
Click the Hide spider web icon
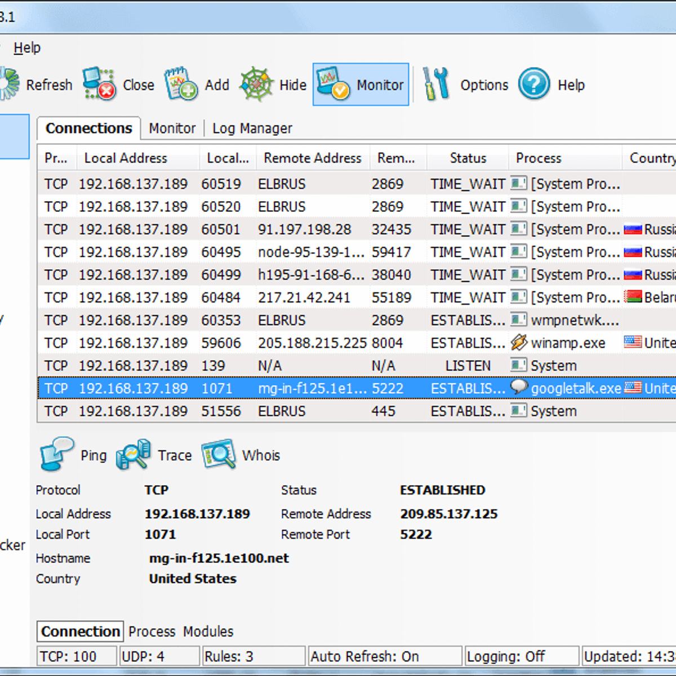click(x=256, y=84)
